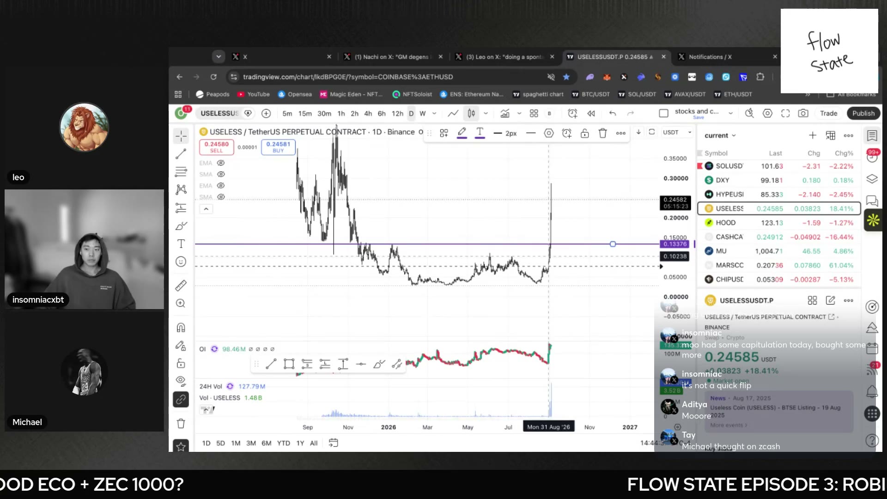Collapse the indicator legend arrow

tap(206, 209)
